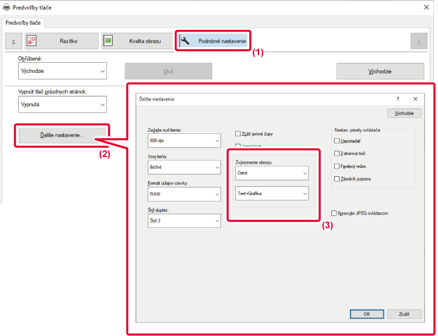The image size is (438, 336).
Task: Click the help question mark in Ďalšie nastavenie
Action: [398, 99]
